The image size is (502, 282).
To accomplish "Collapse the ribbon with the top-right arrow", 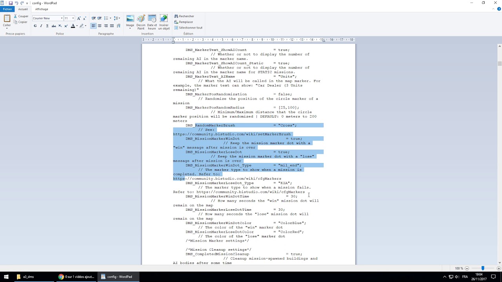I will pyautogui.click(x=494, y=9).
